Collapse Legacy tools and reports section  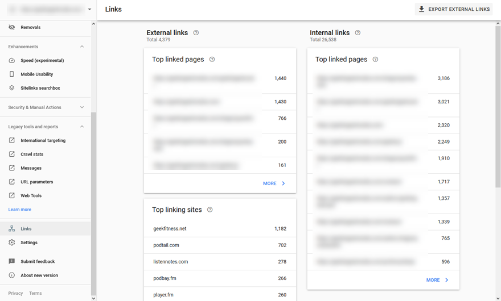tap(82, 127)
